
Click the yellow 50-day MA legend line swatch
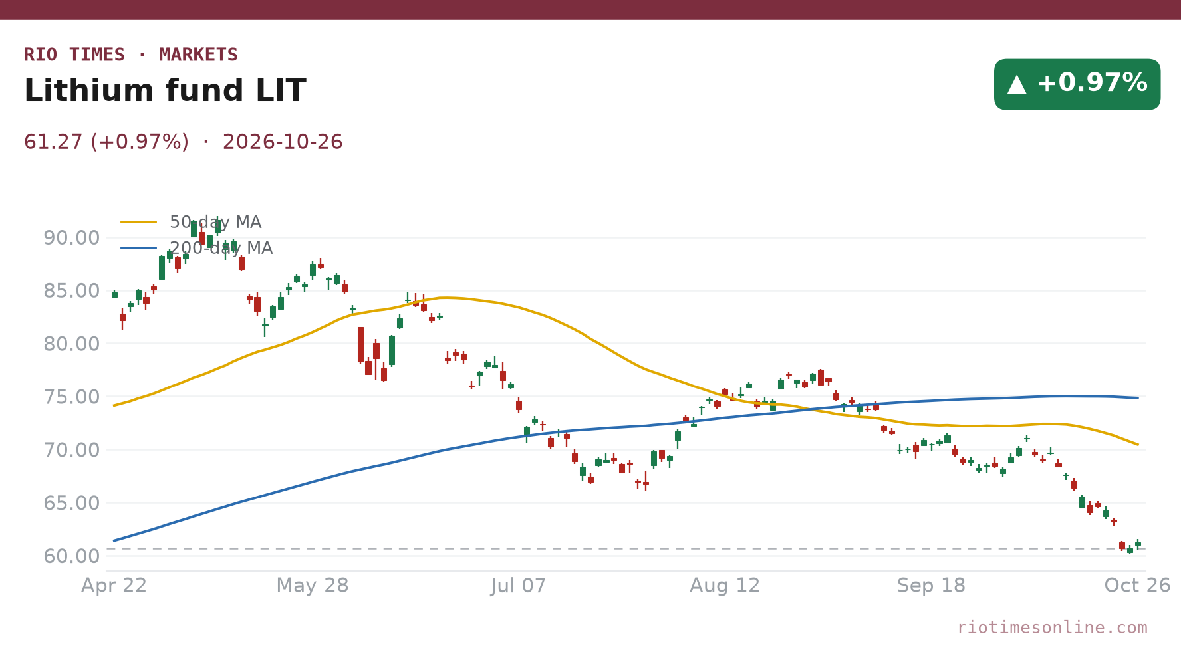pos(139,222)
